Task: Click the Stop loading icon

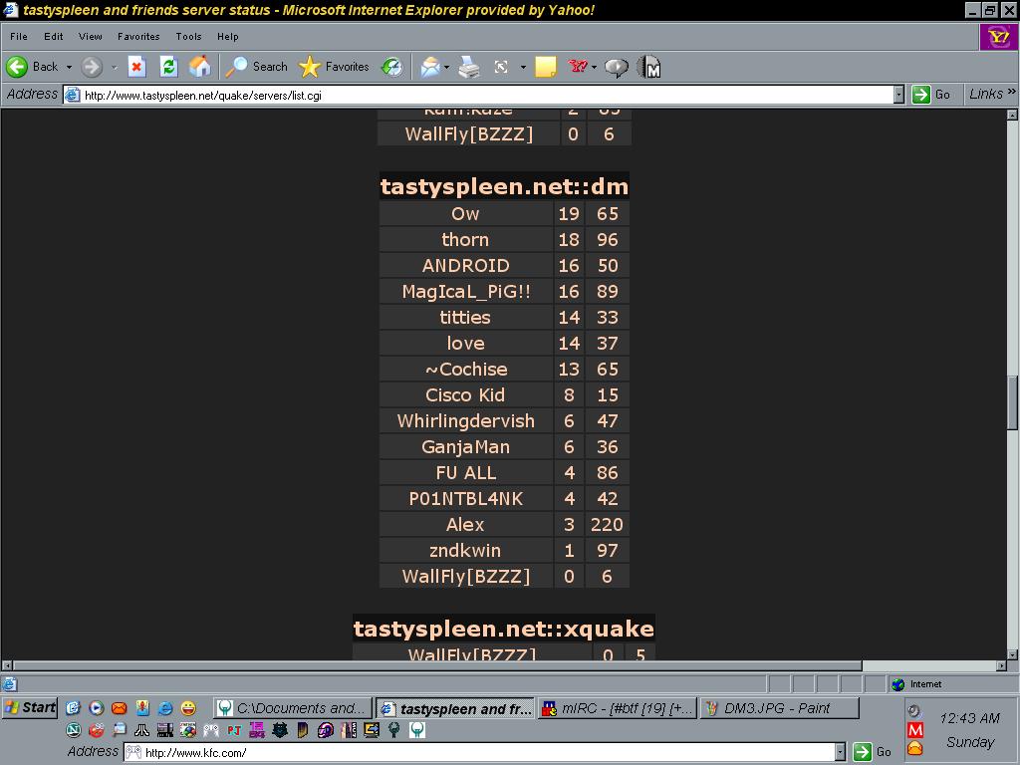Action: [x=136, y=67]
